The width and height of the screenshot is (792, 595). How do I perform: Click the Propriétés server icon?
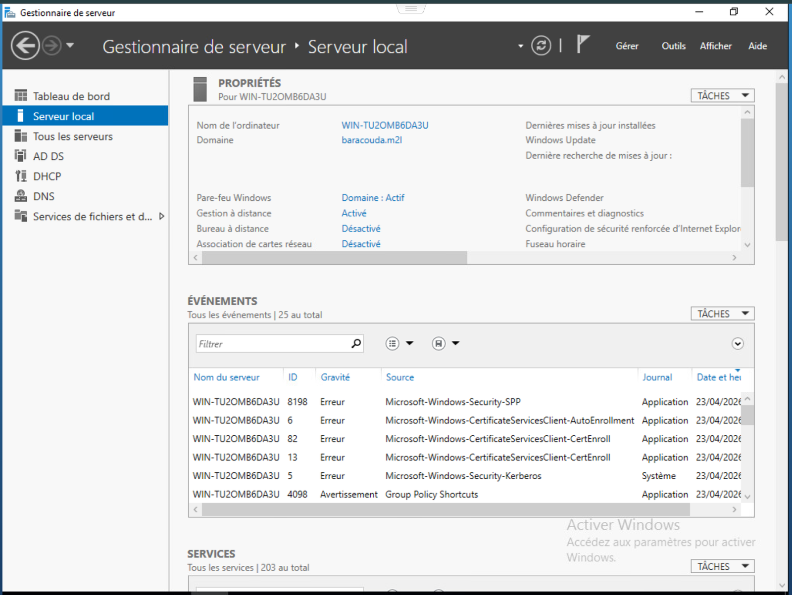[200, 89]
